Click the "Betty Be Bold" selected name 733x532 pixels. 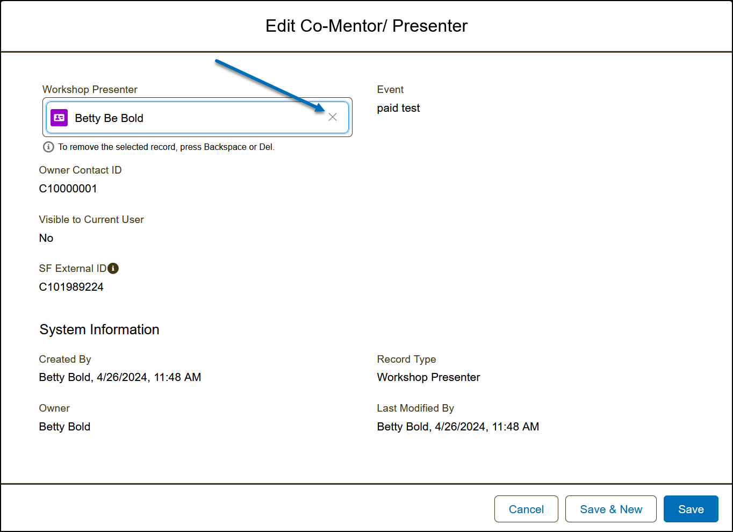pyautogui.click(x=109, y=118)
